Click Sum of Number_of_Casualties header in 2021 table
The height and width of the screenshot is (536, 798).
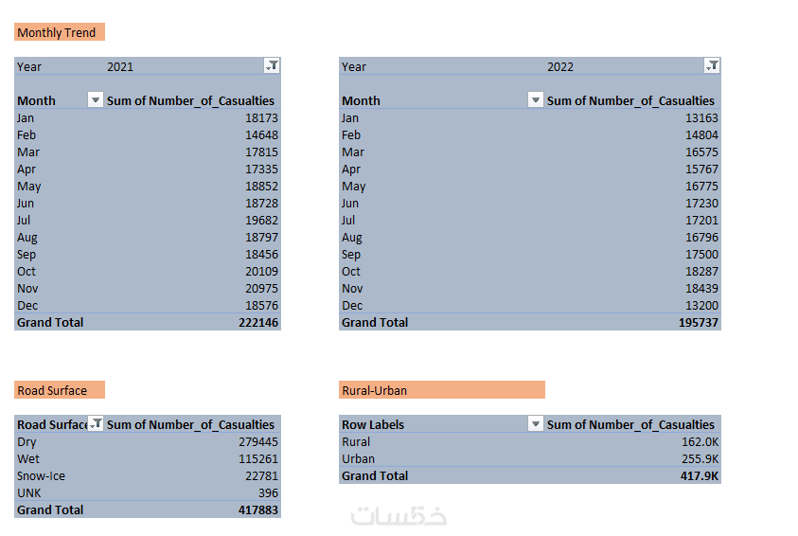pyautogui.click(x=190, y=100)
